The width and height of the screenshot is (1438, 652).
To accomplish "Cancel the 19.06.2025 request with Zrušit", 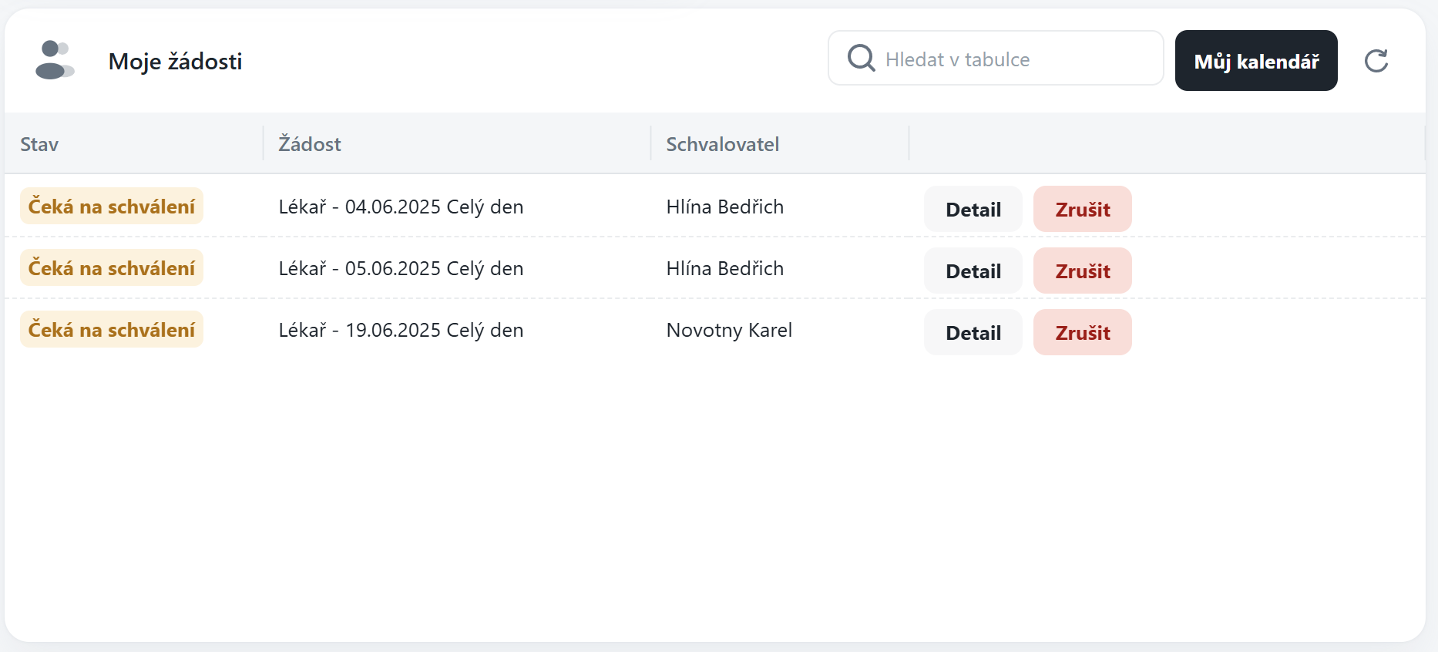I will pos(1082,333).
